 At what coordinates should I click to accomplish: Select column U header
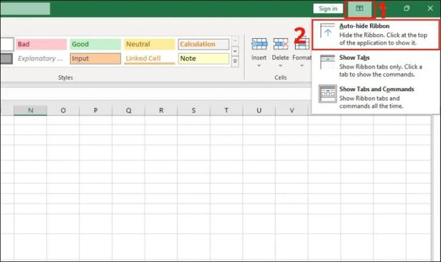(x=259, y=111)
